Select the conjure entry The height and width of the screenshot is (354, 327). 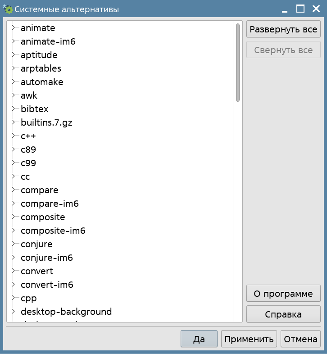[36, 244]
